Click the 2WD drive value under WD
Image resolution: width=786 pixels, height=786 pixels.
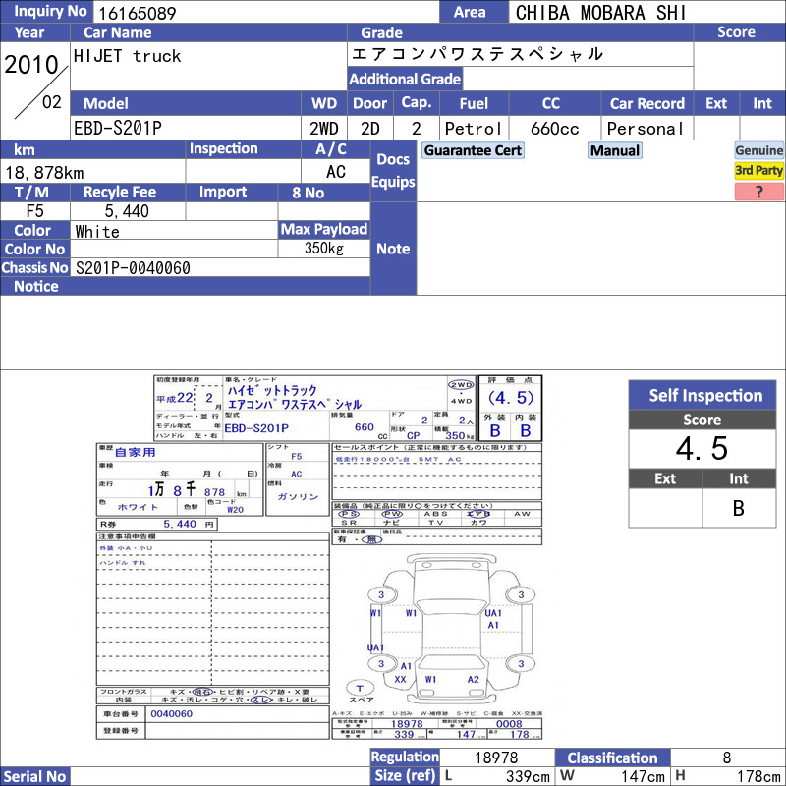click(x=324, y=129)
